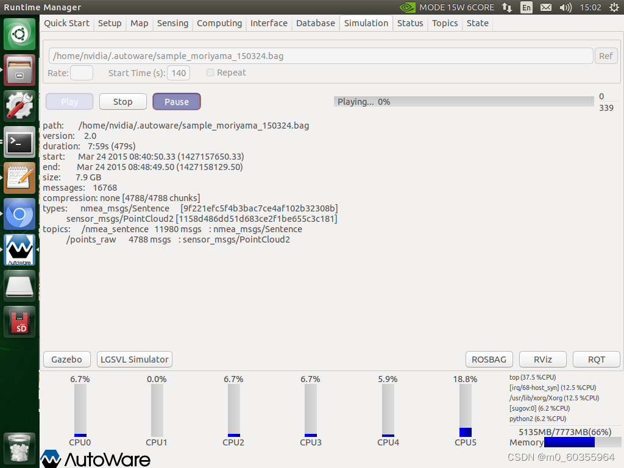Click the CPU0 usage bar
624x468 pixels.
point(80,410)
